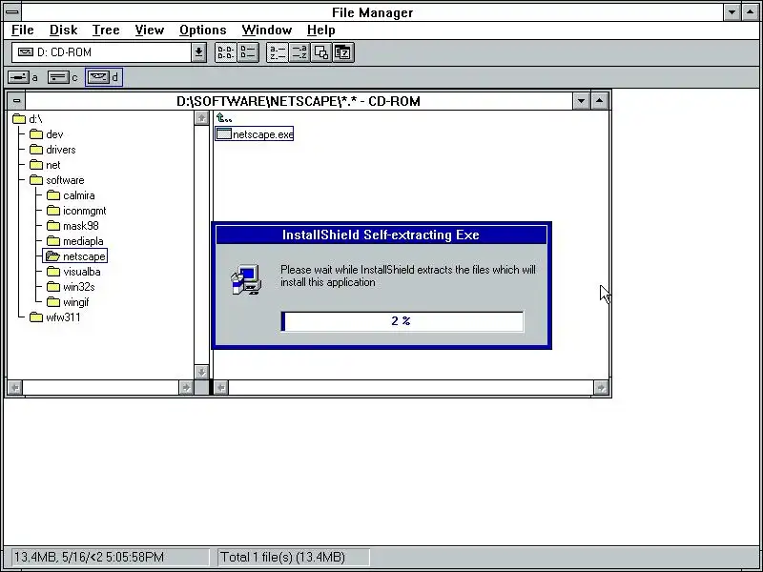Maximize the File Manager window
This screenshot has height=572, width=763.
[x=751, y=12]
